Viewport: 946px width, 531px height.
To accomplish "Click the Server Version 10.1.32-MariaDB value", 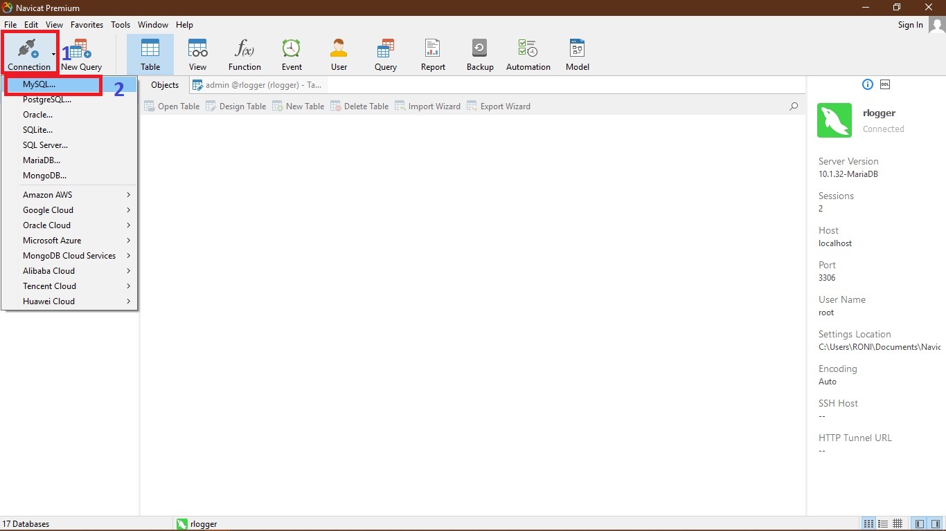I will pos(848,174).
